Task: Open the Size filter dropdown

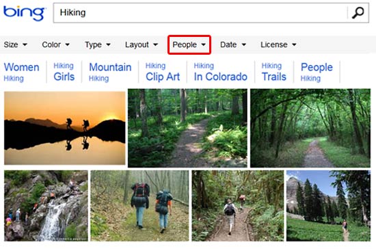Action: (16, 44)
